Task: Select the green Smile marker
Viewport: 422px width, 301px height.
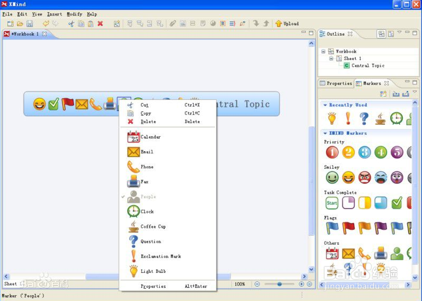Action: click(332, 178)
